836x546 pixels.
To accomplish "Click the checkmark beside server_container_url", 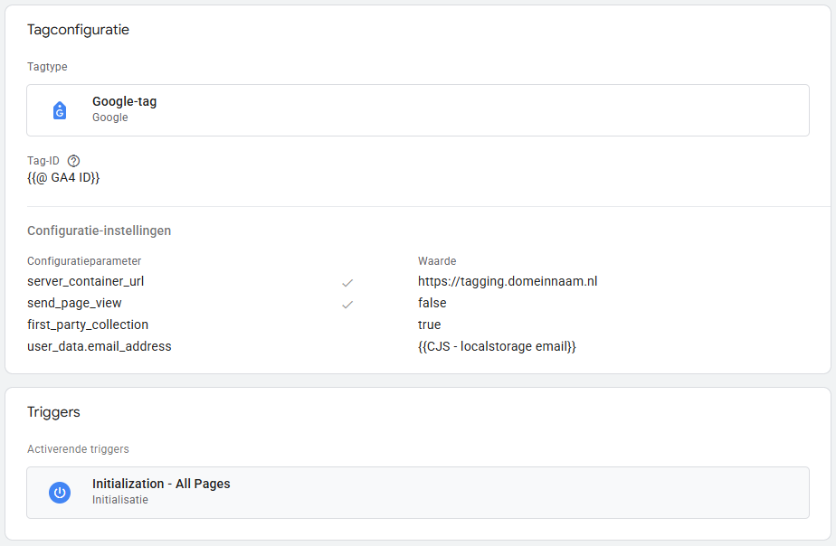I will tap(347, 282).
